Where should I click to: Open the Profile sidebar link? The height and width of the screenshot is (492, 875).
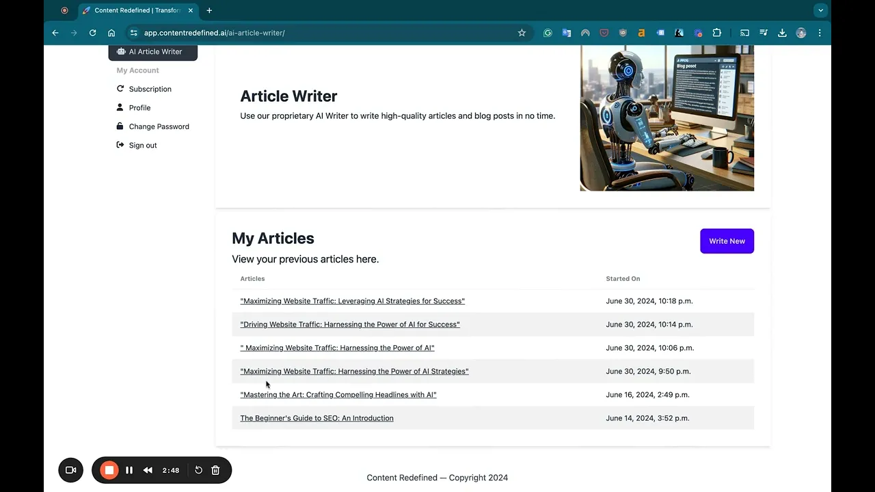click(x=139, y=107)
